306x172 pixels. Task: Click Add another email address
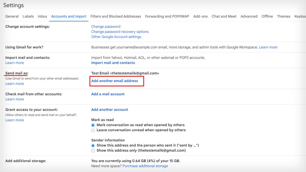(x=114, y=81)
